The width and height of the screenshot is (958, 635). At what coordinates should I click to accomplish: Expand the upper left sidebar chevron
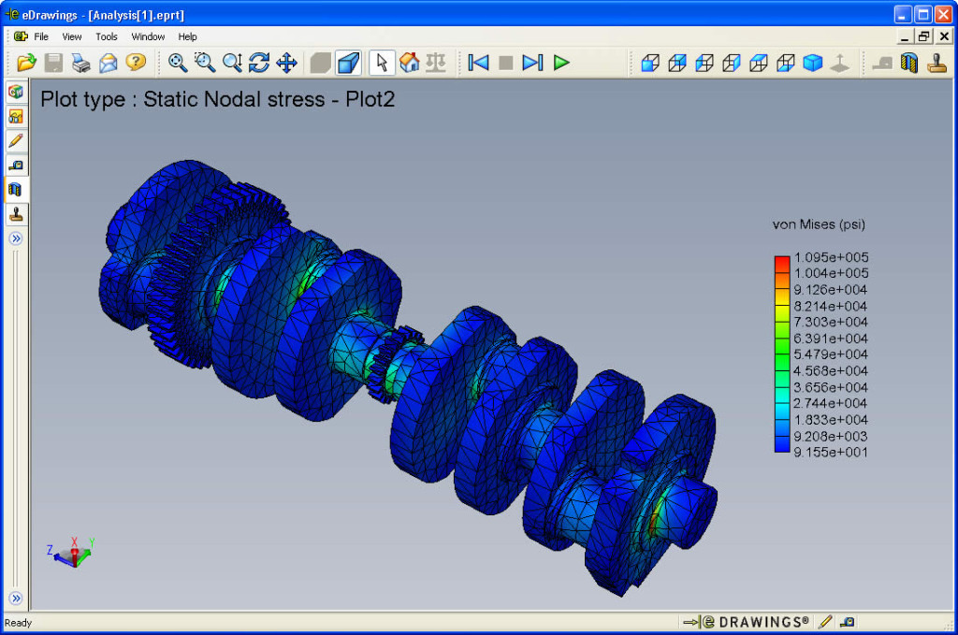pos(16,238)
